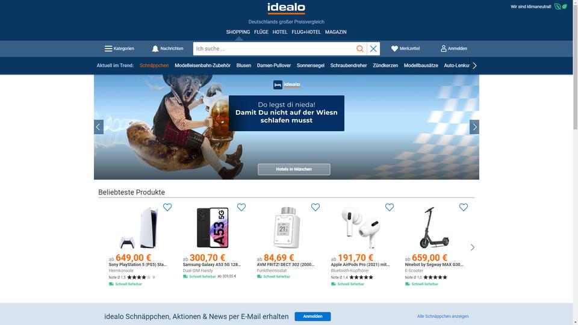Open the Kategorien hamburger menu

click(108, 49)
